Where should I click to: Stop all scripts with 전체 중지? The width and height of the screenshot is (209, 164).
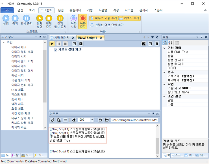point(49,22)
